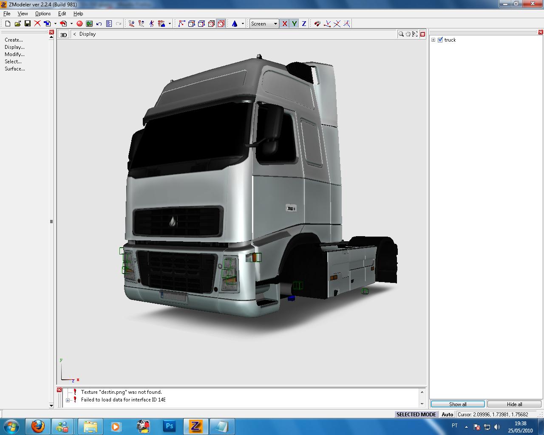Undo the last action via the undo arrow icon
544x435 pixels.
click(99, 24)
